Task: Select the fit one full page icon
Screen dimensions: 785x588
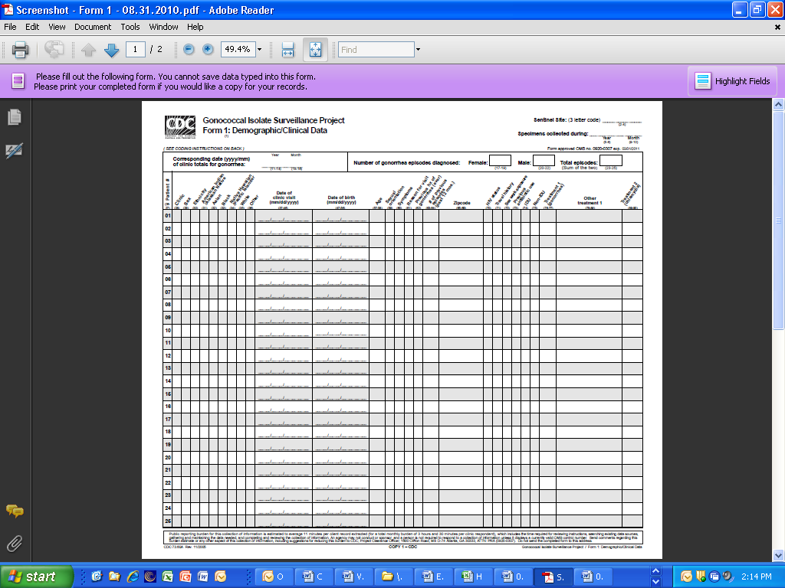Action: click(x=315, y=50)
